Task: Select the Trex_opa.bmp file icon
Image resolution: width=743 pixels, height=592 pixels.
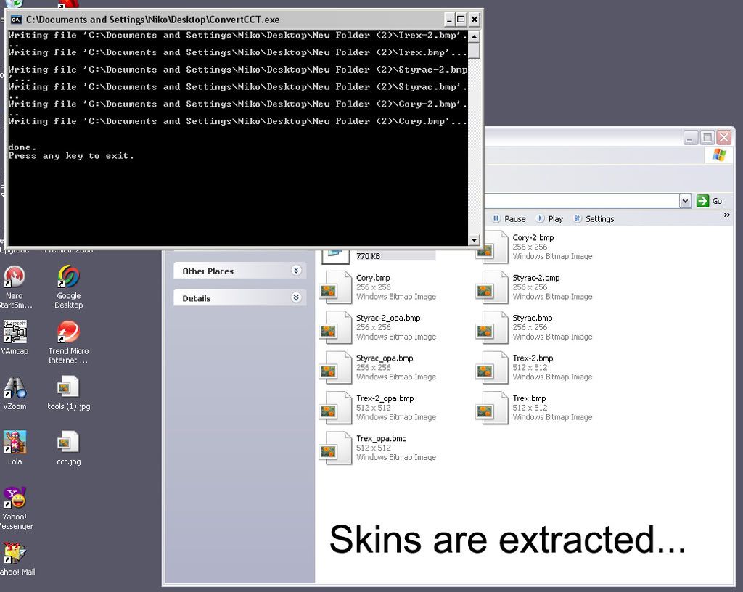Action: (x=336, y=448)
